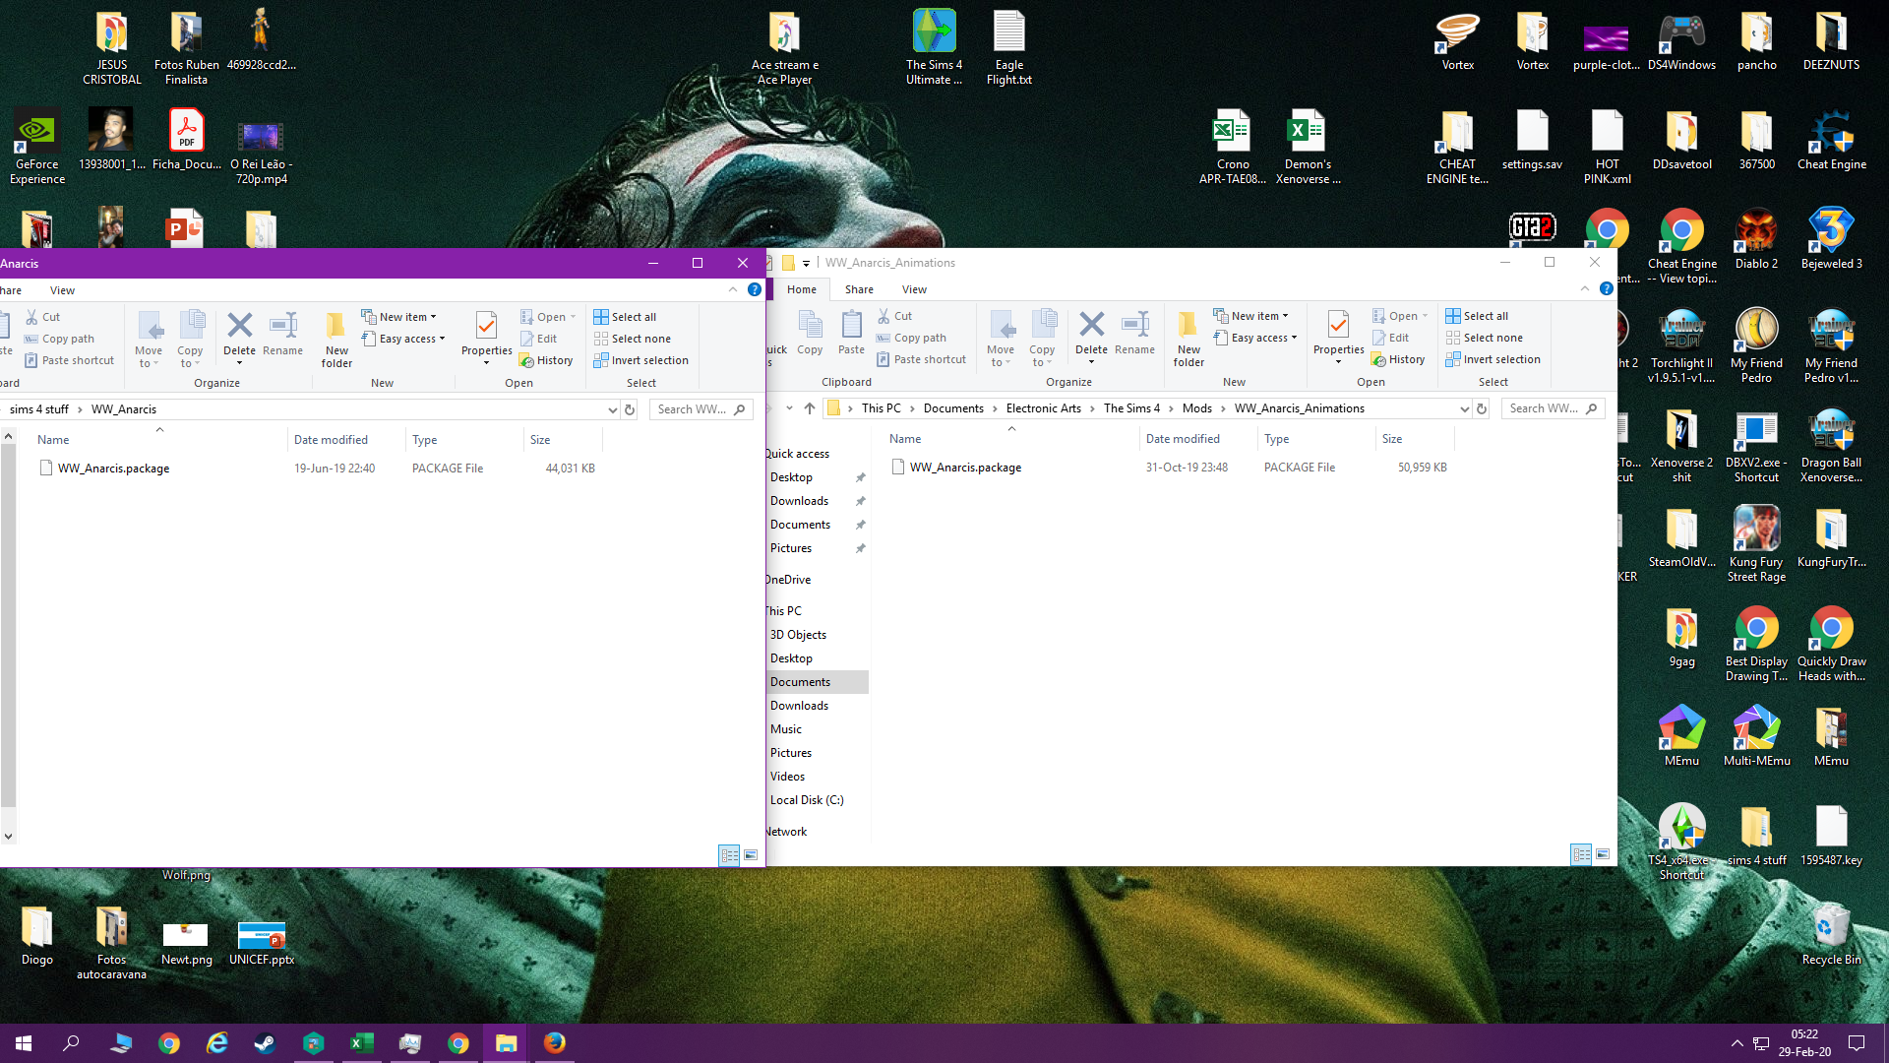Click Mods in WW_Anarcis_Animations address path
This screenshot has width=1889, height=1063.
tap(1197, 408)
